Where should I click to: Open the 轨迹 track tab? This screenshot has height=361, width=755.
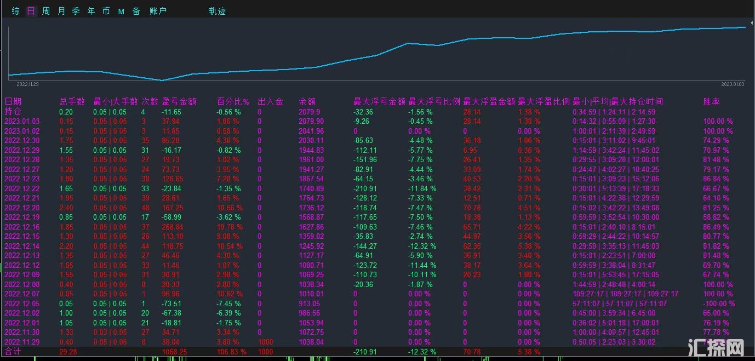point(217,11)
